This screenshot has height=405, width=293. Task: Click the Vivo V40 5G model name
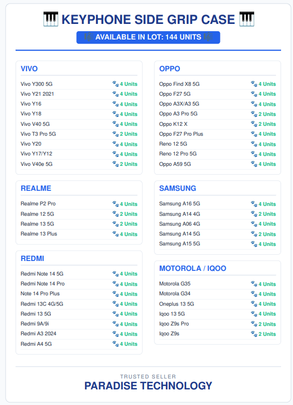coord(35,124)
